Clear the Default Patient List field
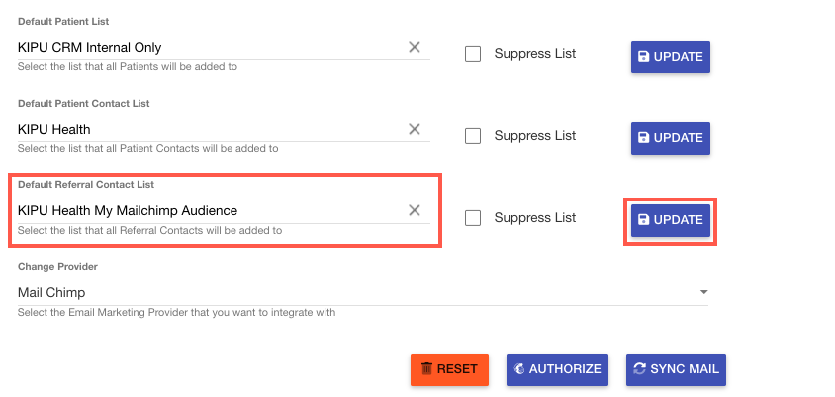 click(415, 47)
